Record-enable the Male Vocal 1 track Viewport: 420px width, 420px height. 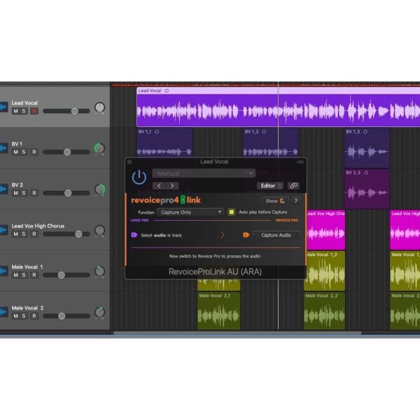(x=34, y=275)
